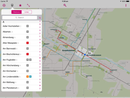Tap Hauptbahnhof label on the map
130x98 pixels.
click(69, 50)
